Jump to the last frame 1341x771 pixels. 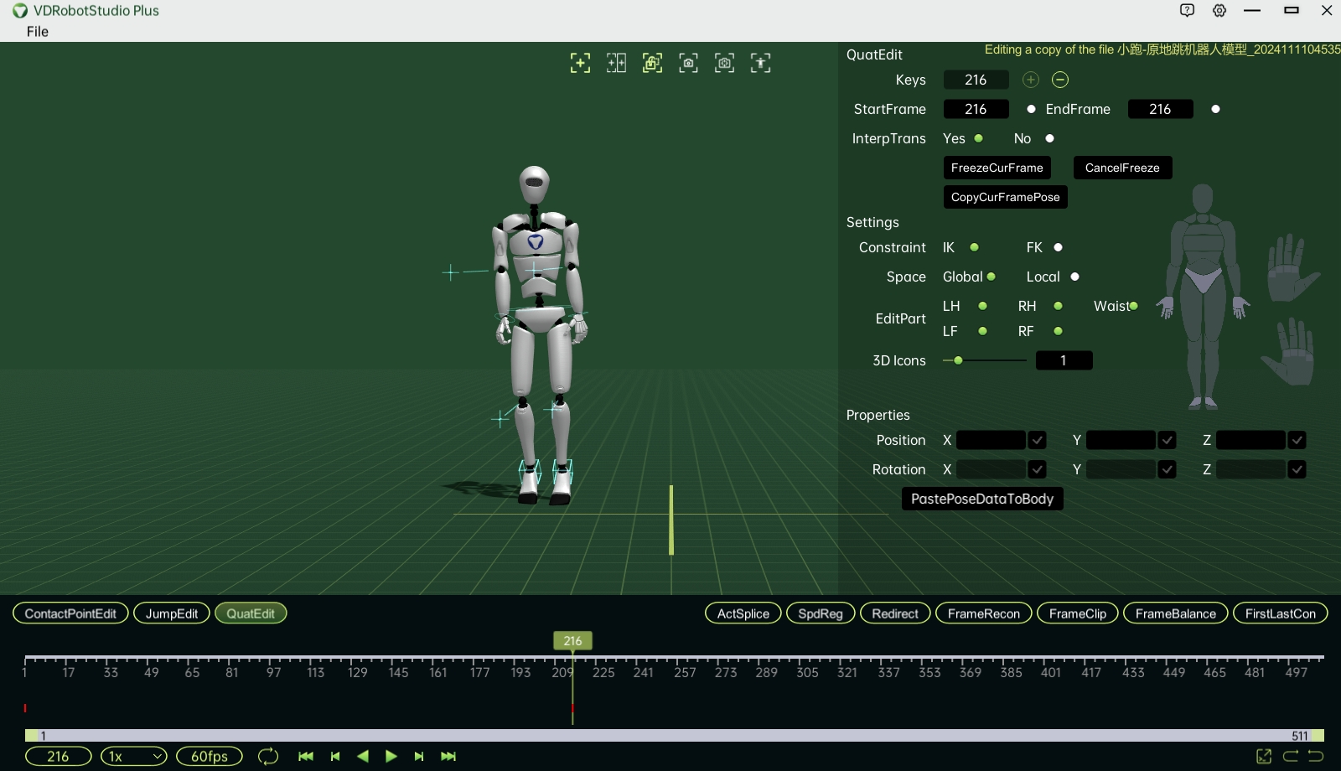point(448,757)
